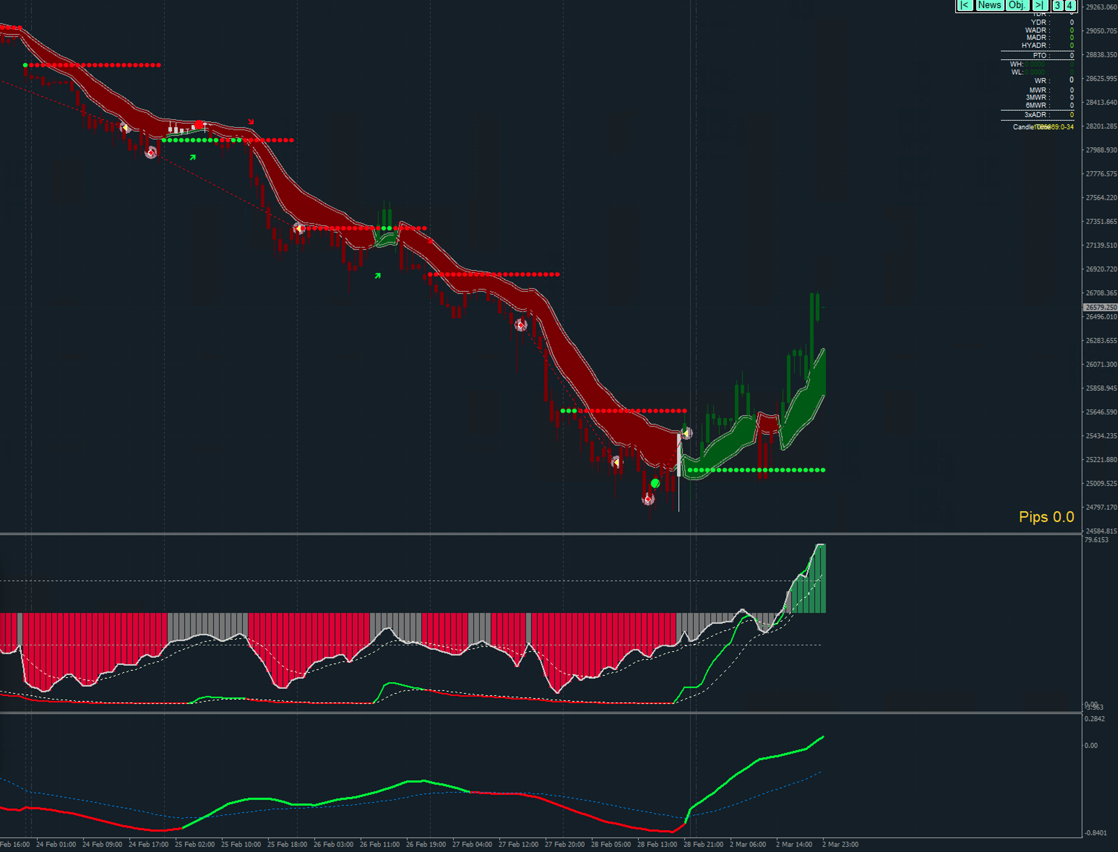
Task: Click green up arrow below first green dotted line
Action: click(x=193, y=158)
